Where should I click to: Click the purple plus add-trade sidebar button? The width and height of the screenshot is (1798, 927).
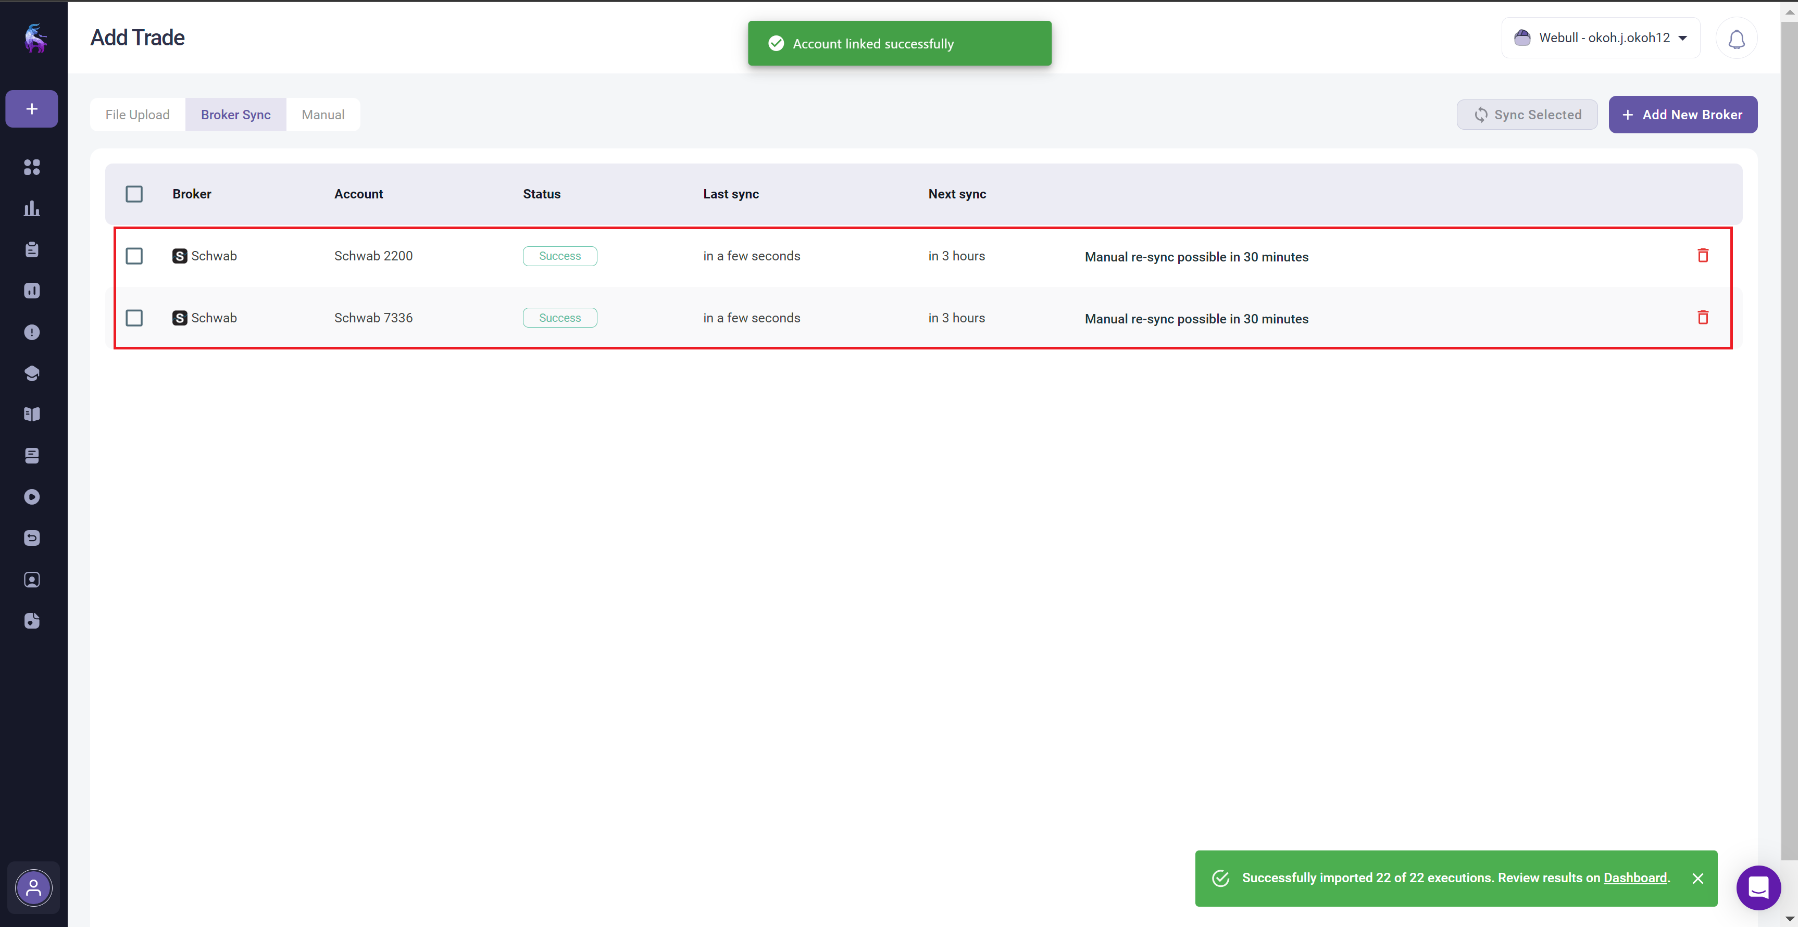31,109
